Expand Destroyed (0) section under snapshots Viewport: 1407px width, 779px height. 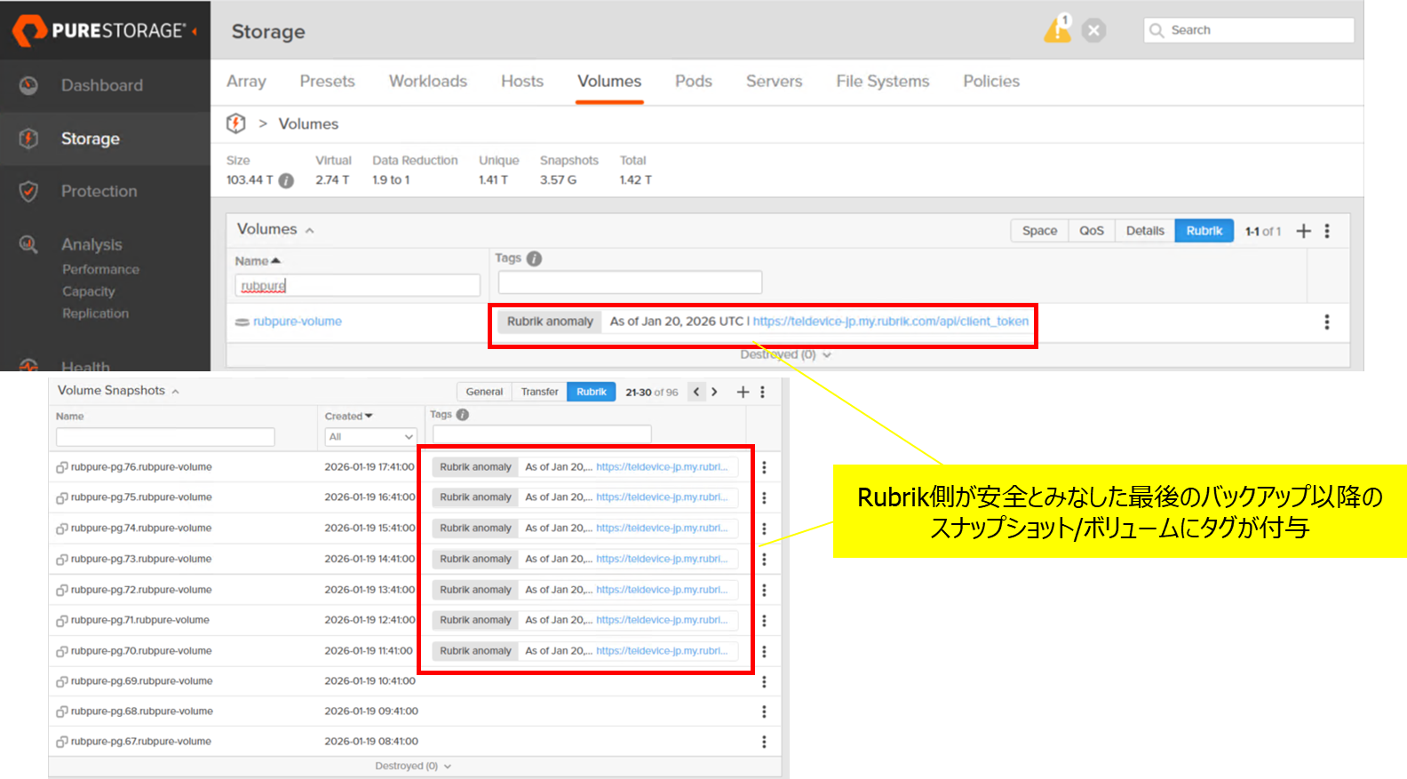pyautogui.click(x=413, y=766)
